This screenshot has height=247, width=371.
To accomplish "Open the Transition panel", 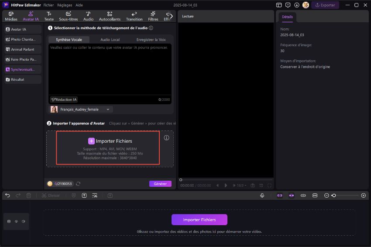I will 134,16.
